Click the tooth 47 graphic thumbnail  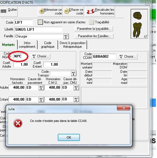click(x=139, y=24)
